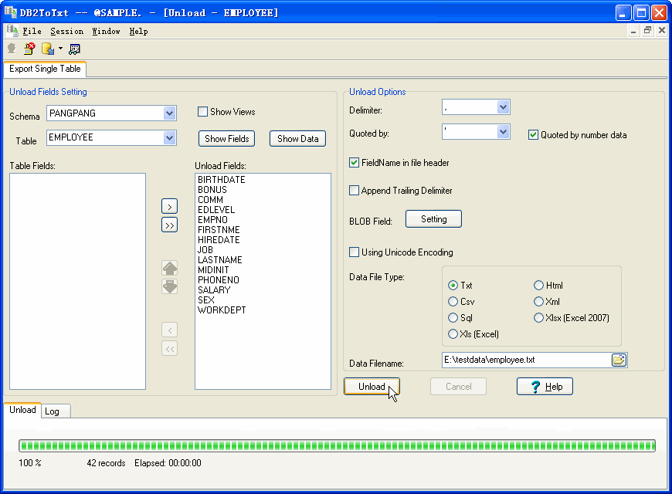Open the Help menu
672x494 pixels.
138,31
